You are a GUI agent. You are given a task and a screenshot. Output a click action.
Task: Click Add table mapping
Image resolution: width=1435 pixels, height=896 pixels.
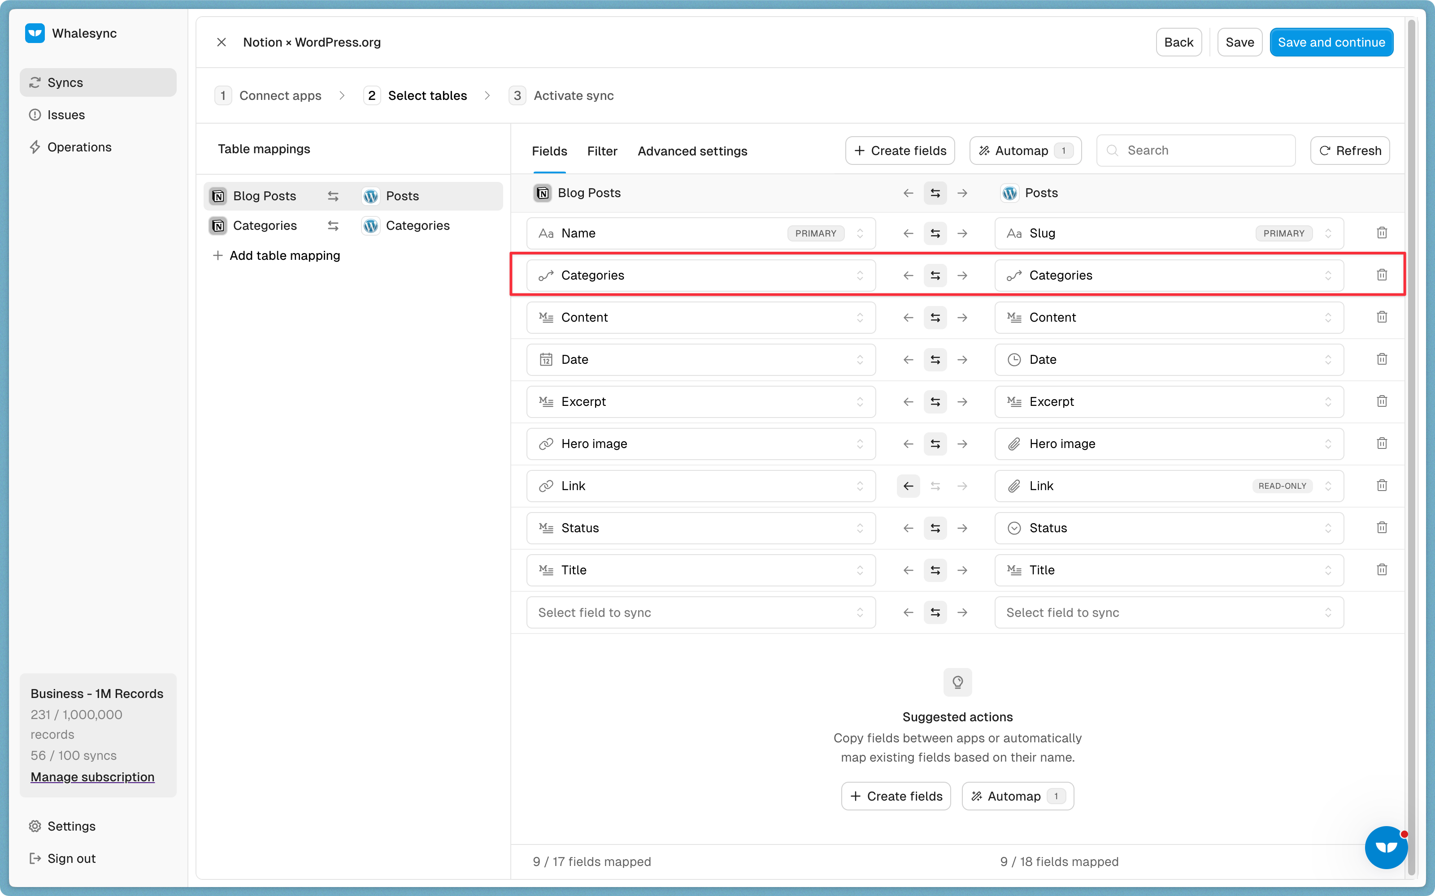click(276, 255)
